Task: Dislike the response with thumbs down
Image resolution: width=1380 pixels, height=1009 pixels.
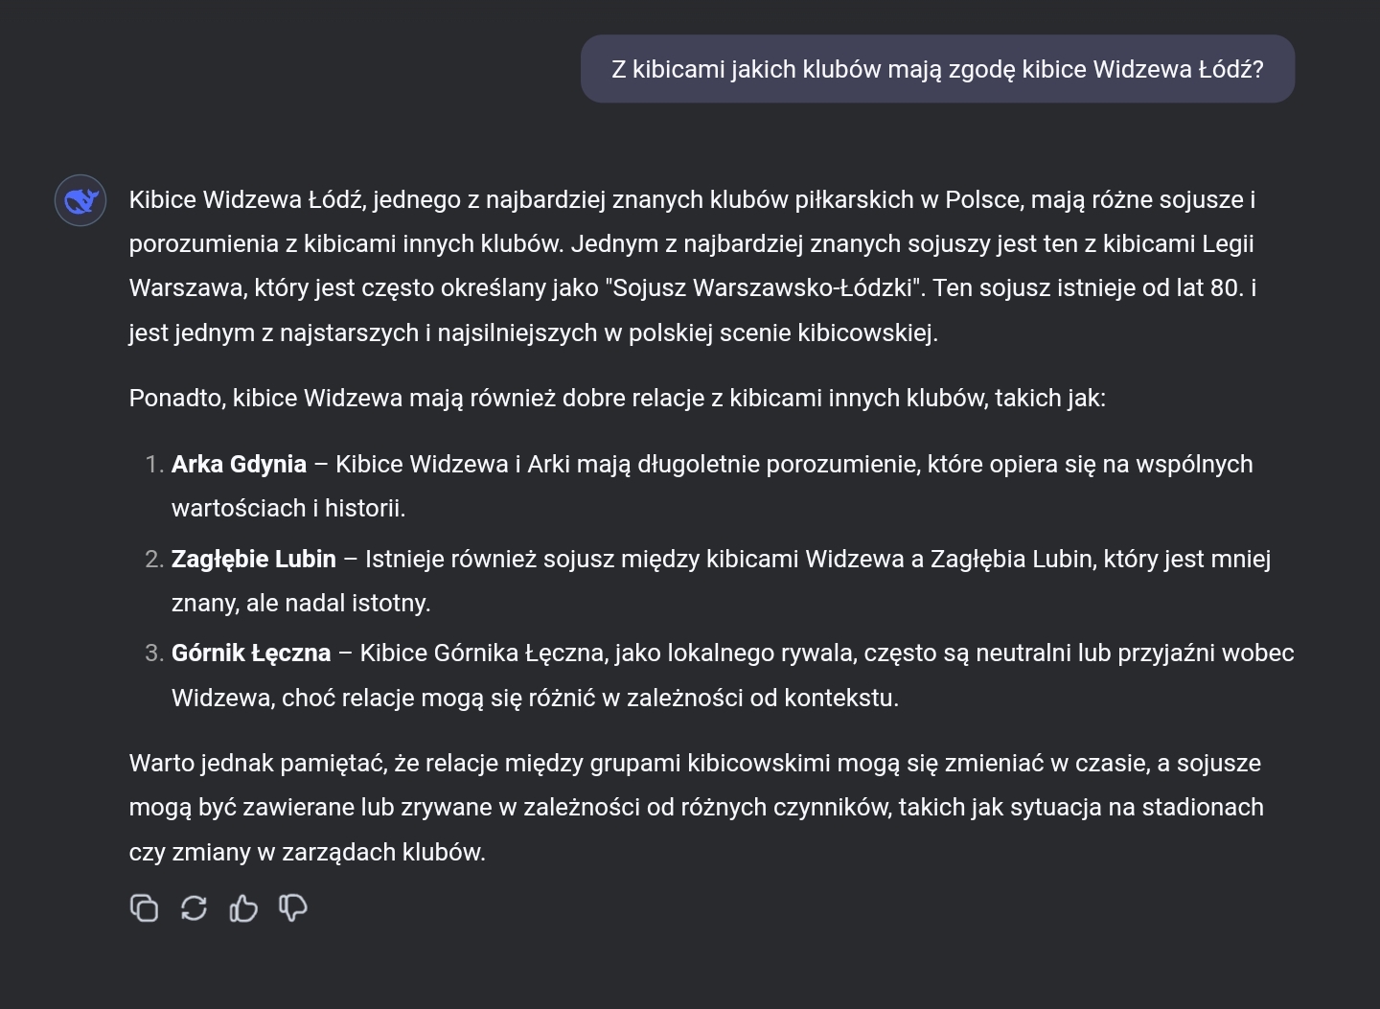Action: click(292, 907)
